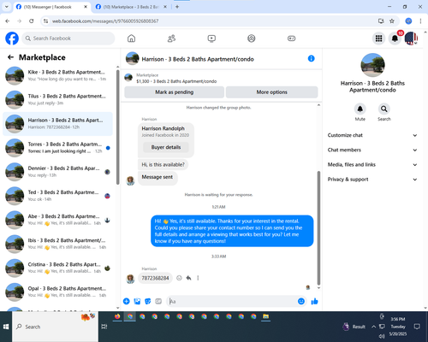Viewport: 428px width, 342px height.
Task: Reply to the 7872368284 message
Action: [x=188, y=278]
